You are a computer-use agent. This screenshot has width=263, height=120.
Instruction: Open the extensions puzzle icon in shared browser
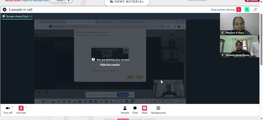[169, 27]
